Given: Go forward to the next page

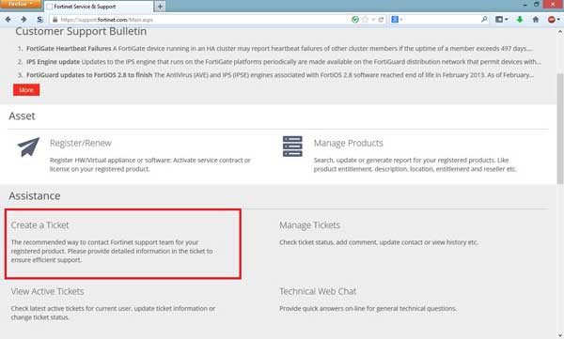Looking at the screenshot, I should 23,20.
